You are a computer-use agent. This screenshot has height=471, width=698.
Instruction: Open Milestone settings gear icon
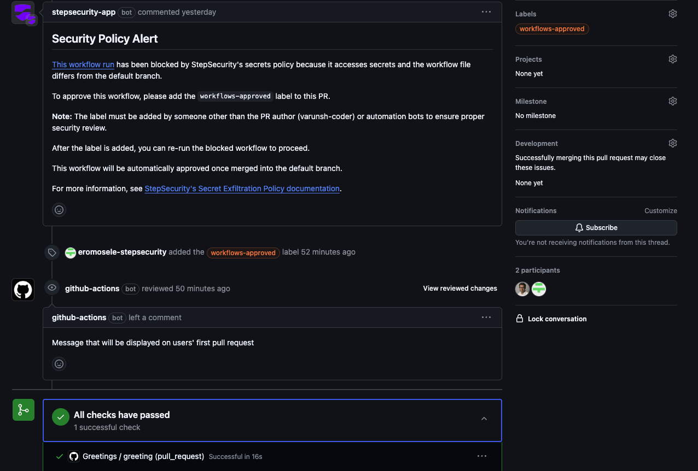673,101
